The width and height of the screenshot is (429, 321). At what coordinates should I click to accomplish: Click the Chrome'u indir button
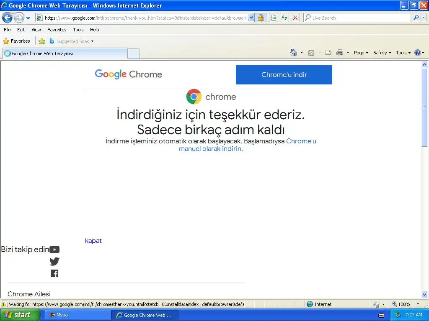tap(284, 75)
